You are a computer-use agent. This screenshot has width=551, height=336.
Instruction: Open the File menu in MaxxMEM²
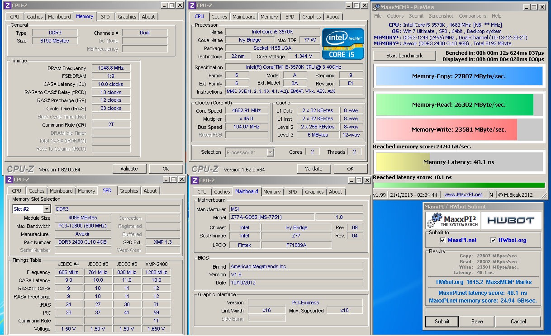coord(378,16)
